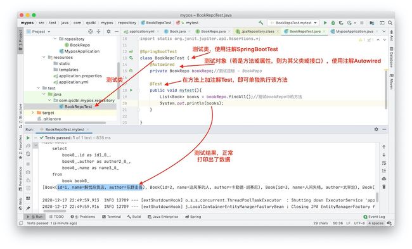Click the gutter run icon on class BookRepoTest line
Viewport: 412px width, 249px height.
(131, 58)
